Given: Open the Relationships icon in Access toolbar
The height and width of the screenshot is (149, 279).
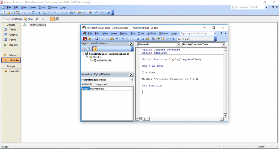Looking at the screenshot, I should [96, 13].
